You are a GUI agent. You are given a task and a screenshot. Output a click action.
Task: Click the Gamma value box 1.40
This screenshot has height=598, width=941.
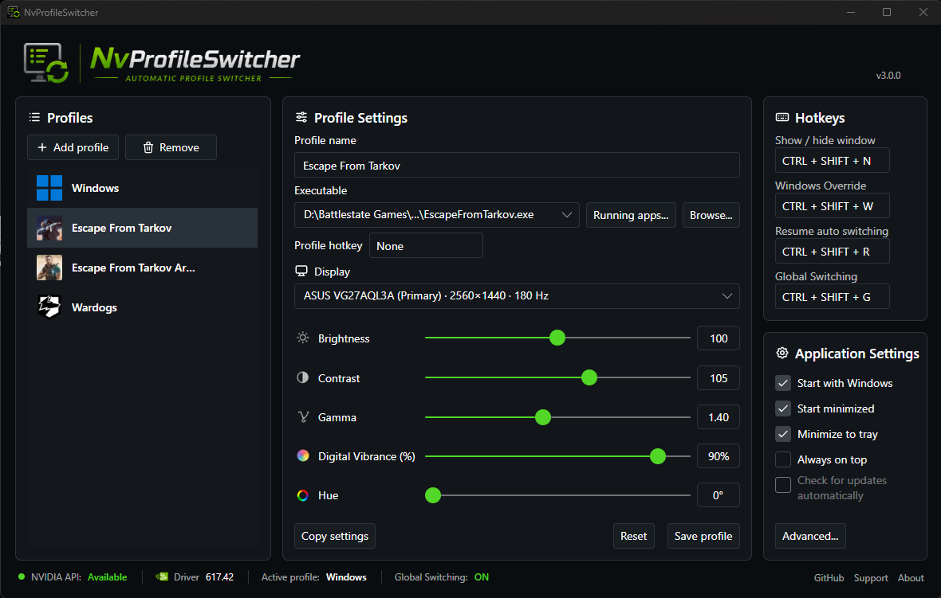(719, 417)
